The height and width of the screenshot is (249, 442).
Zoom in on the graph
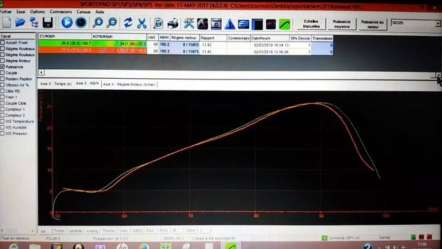(98, 23)
